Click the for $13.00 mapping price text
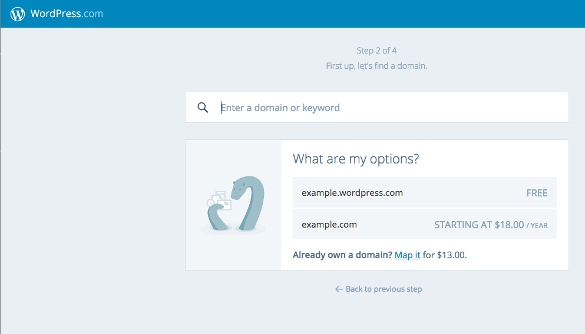Image resolution: width=585 pixels, height=334 pixels. [x=445, y=255]
